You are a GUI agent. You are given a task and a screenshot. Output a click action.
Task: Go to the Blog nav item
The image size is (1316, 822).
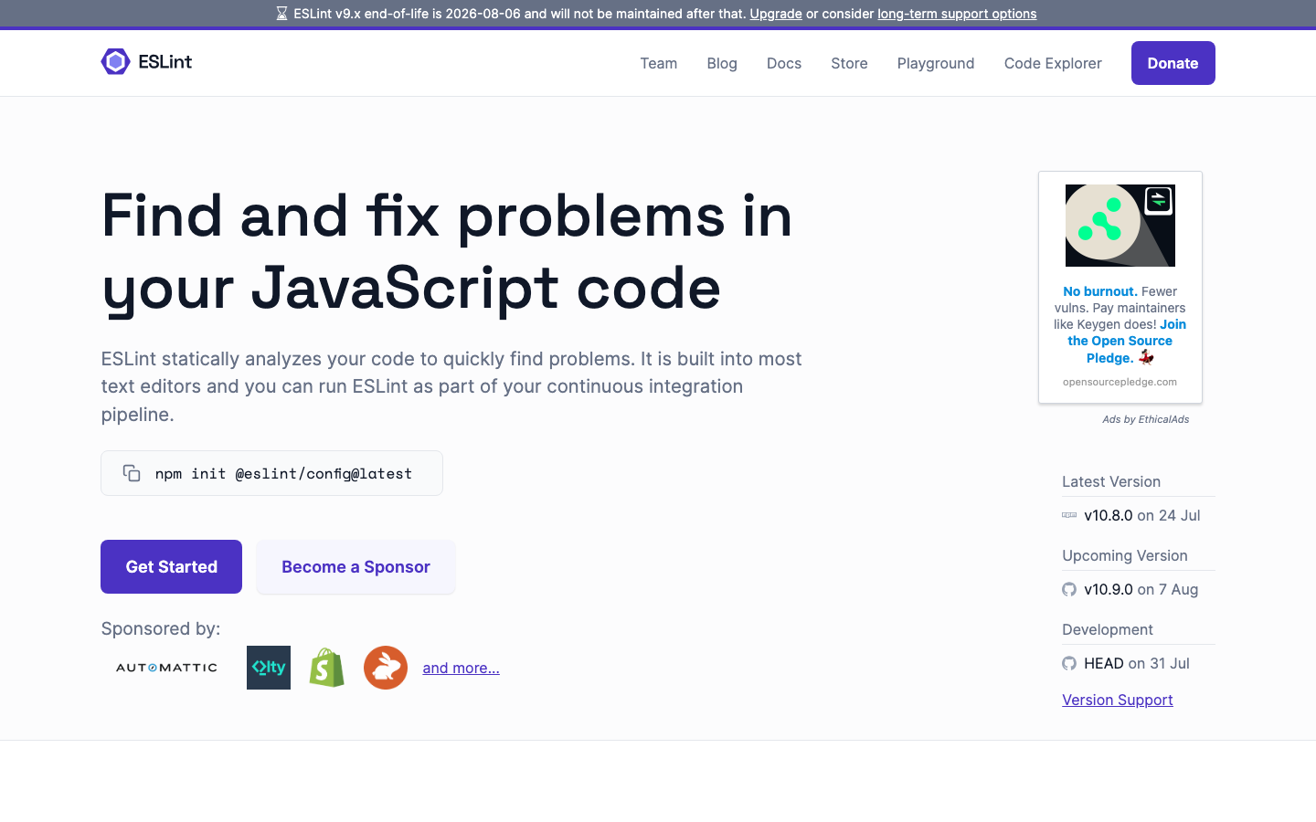pyautogui.click(x=722, y=63)
